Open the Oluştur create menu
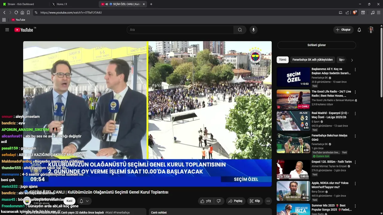 click(343, 30)
